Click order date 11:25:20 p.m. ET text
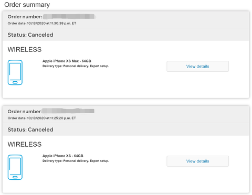 (41, 118)
